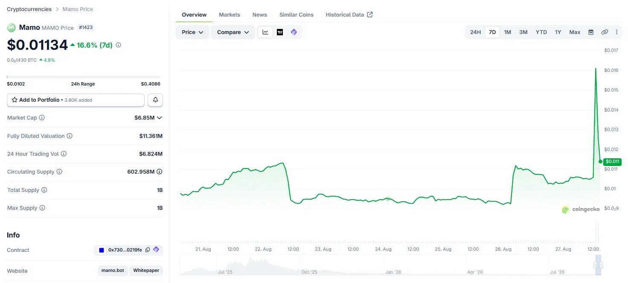628x283 pixels.
Task: Open the Compare dropdown
Action: point(233,32)
